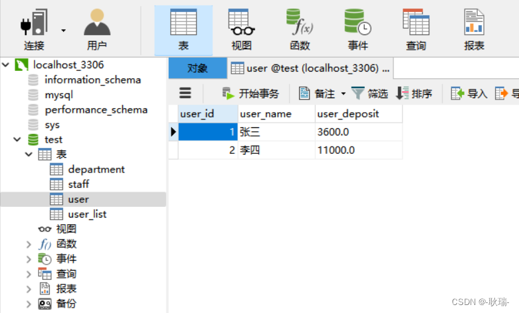Expand the 备份 backup node
This screenshot has width=519, height=313.
[x=29, y=304]
